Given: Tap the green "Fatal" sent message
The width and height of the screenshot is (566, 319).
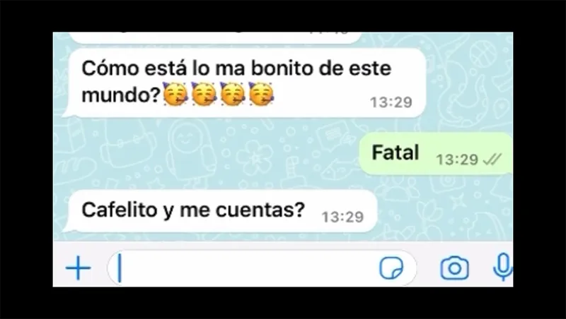Looking at the screenshot, I should click(x=436, y=153).
